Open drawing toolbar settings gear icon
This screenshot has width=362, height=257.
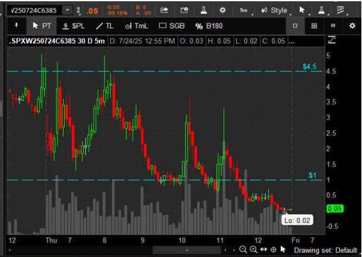coord(352,26)
